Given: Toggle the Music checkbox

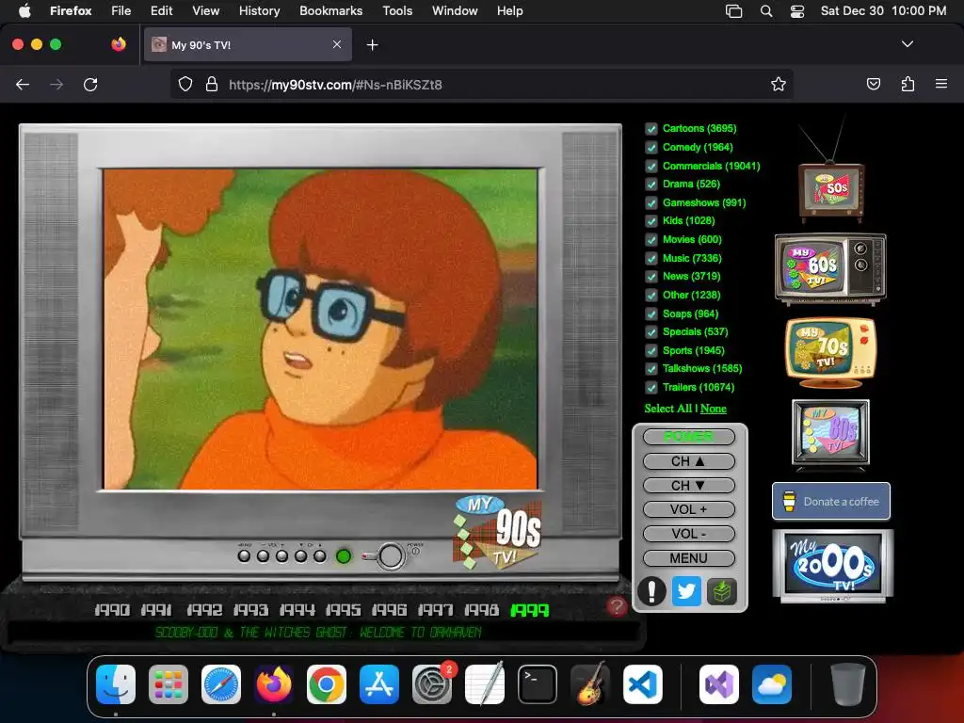Looking at the screenshot, I should [651, 258].
